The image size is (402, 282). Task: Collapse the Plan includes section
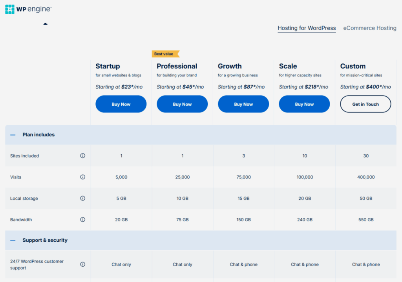click(13, 135)
